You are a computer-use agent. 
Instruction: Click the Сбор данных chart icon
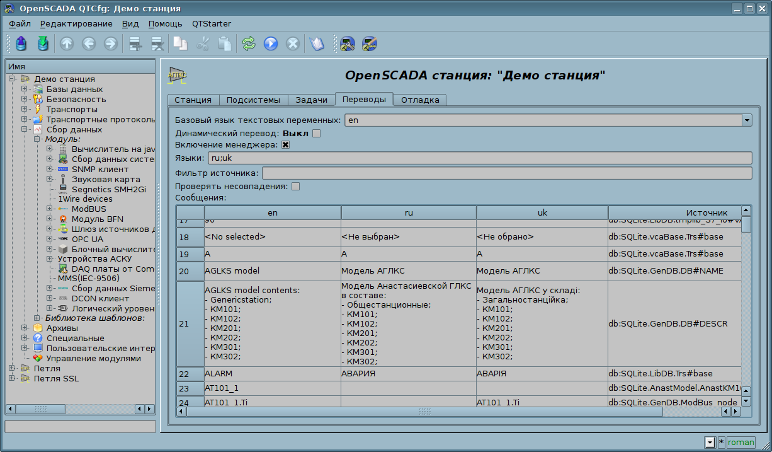pos(38,129)
